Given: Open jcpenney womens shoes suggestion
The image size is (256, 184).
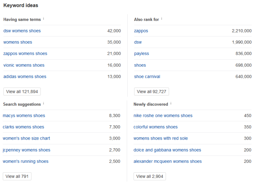Looking at the screenshot, I should pos(26,150).
